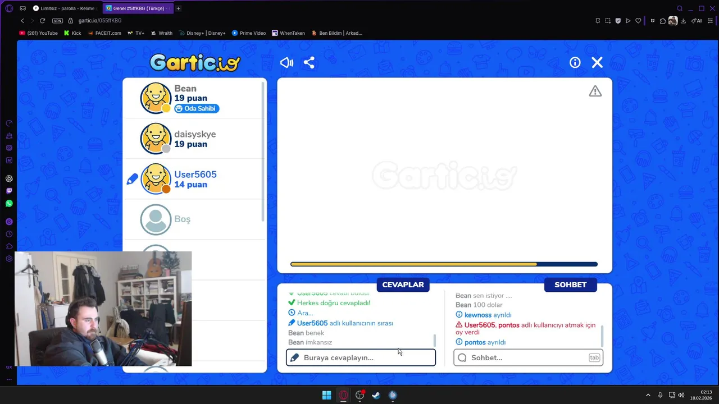Open the WhenTaken bookmark
Image resolution: width=719 pixels, height=404 pixels.
click(288, 33)
